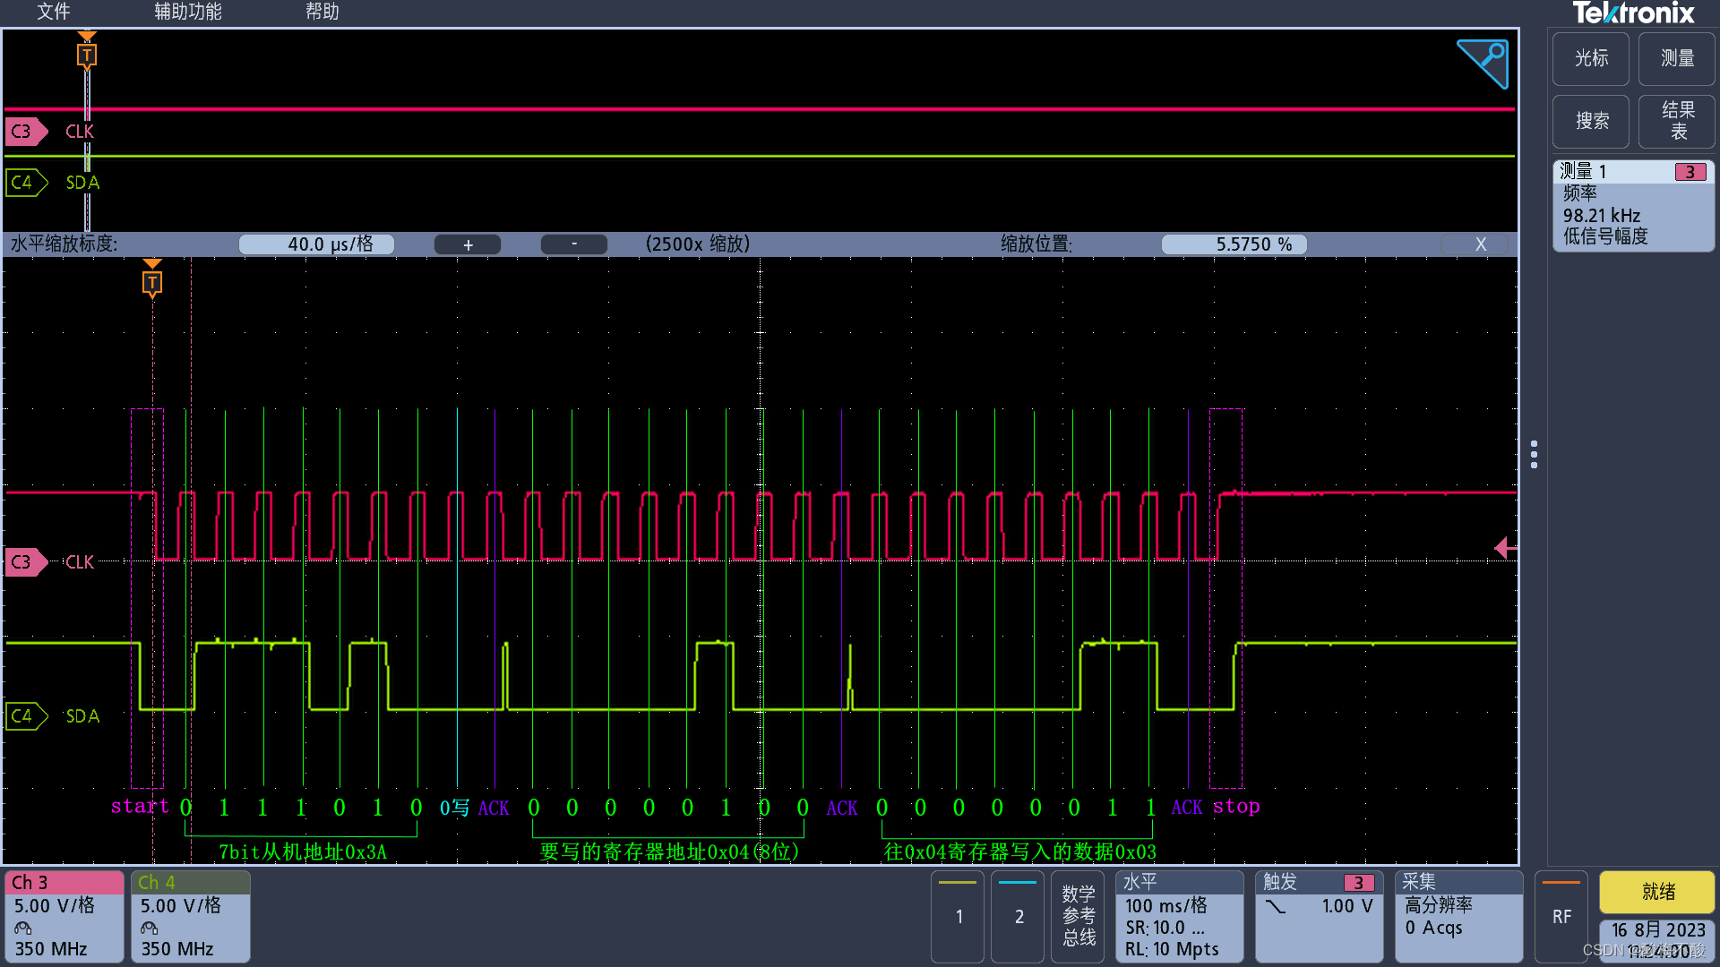Select the C3 CLK channel badge in zoom view

pyautogui.click(x=24, y=561)
